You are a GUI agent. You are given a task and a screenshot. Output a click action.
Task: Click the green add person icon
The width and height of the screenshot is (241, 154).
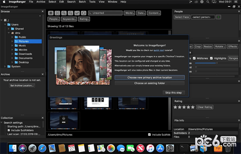coord(219,17)
